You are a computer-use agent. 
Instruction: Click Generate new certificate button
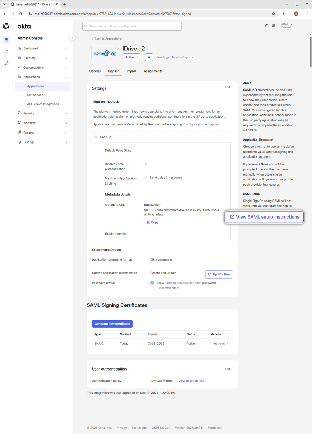pos(112,324)
